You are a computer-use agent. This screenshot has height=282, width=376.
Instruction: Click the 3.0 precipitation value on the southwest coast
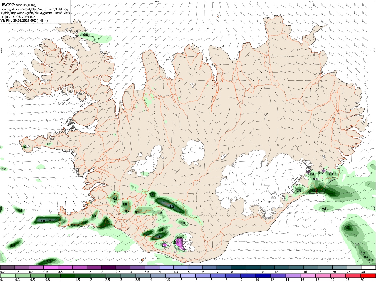click(51, 220)
